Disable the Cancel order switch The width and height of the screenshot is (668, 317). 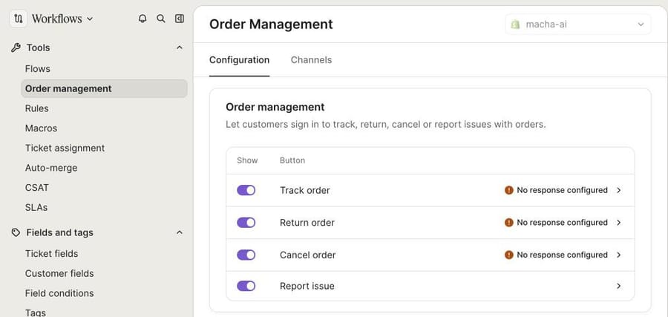click(x=246, y=255)
